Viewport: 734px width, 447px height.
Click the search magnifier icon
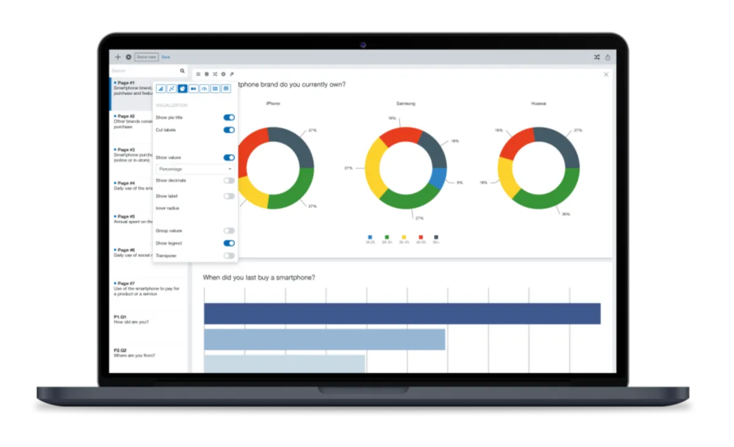tap(182, 71)
